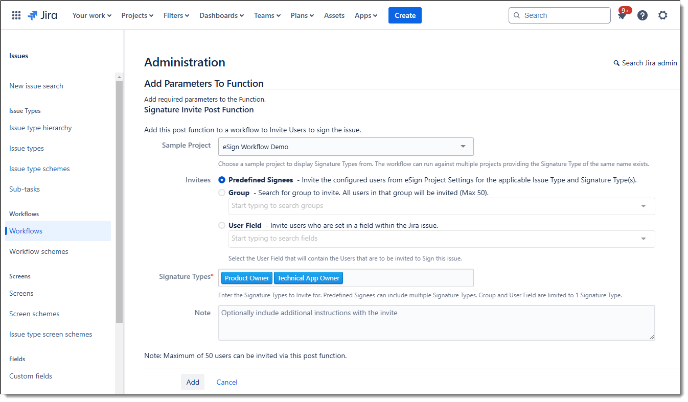Select the User Field radio option
Viewport: 688px width, 402px height.
pyautogui.click(x=222, y=225)
